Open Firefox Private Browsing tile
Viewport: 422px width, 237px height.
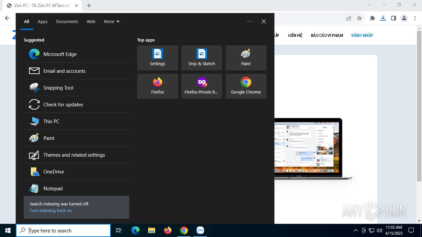pyautogui.click(x=202, y=86)
